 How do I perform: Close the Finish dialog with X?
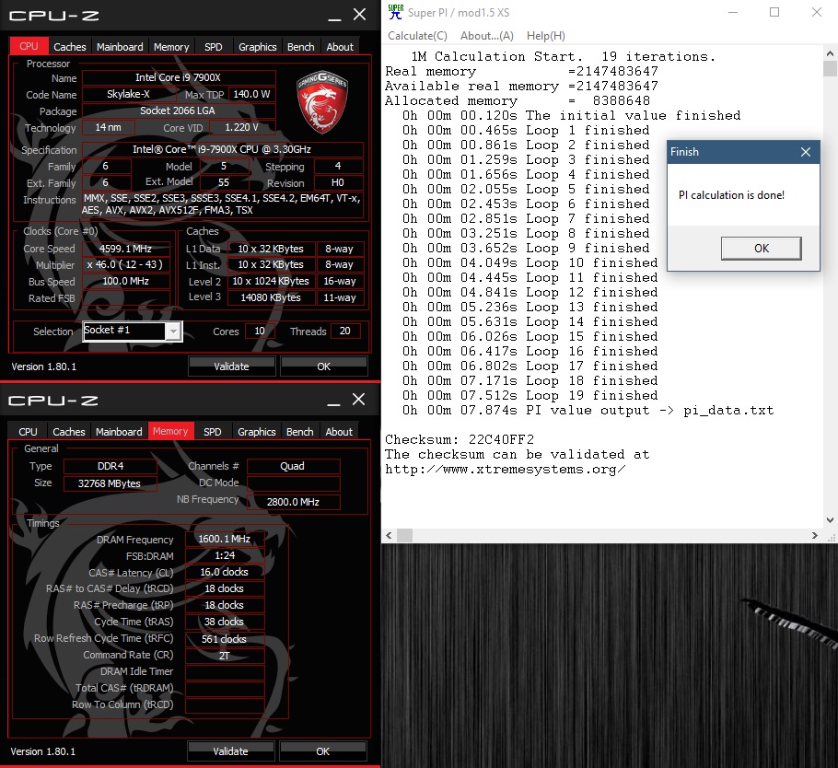tap(806, 152)
